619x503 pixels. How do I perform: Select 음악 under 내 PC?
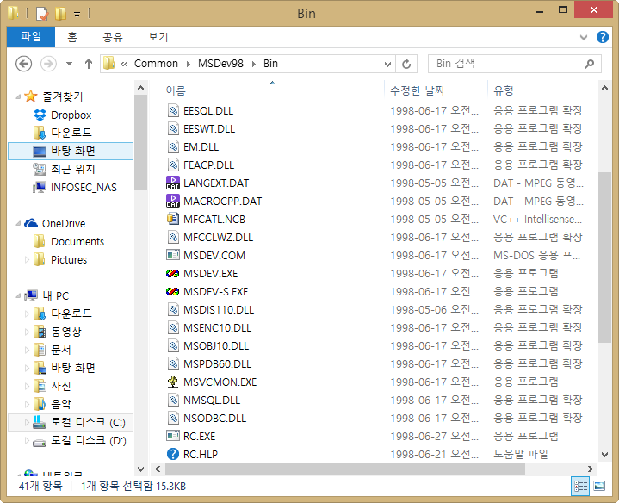pos(61,404)
